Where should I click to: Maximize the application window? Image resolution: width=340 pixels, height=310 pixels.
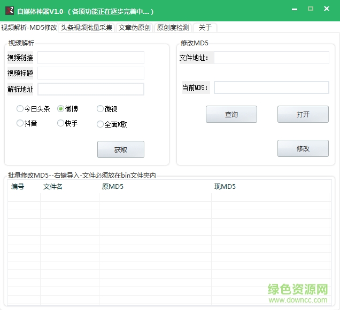pyautogui.click(x=311, y=9)
